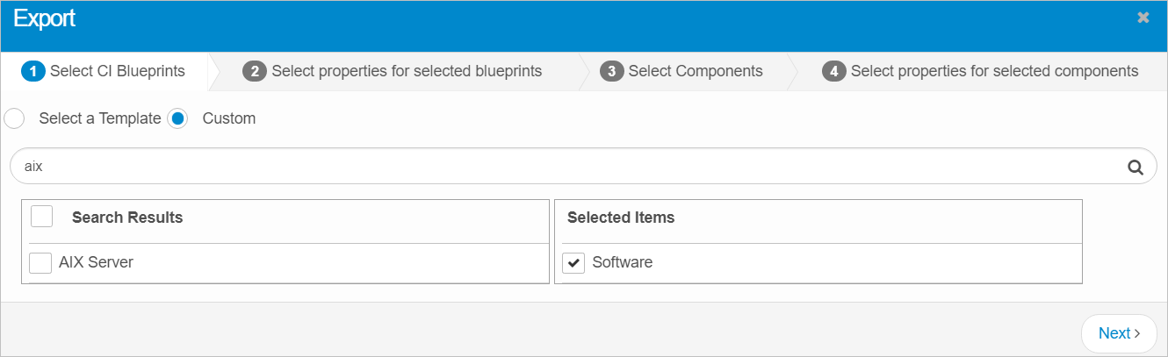This screenshot has height=357, width=1168.
Task: Open the Select CI Blueprints step
Action: pos(116,72)
